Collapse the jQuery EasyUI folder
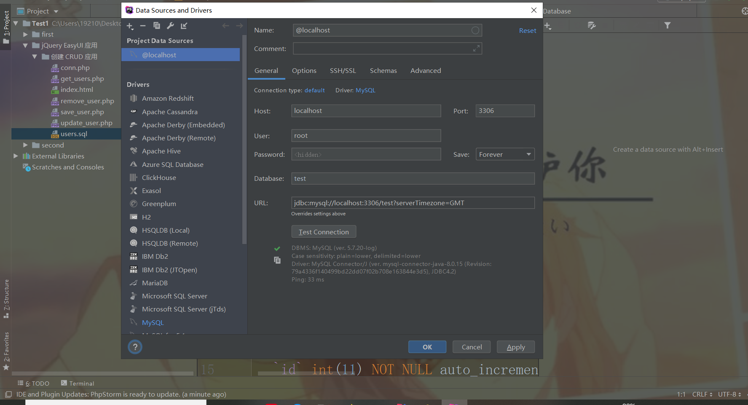Viewport: 748px width, 405px height. pos(25,46)
